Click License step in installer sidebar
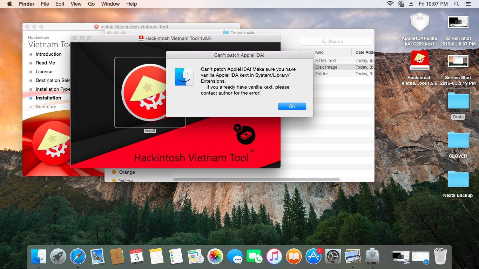Screen dimensions: 479x269 [44, 72]
